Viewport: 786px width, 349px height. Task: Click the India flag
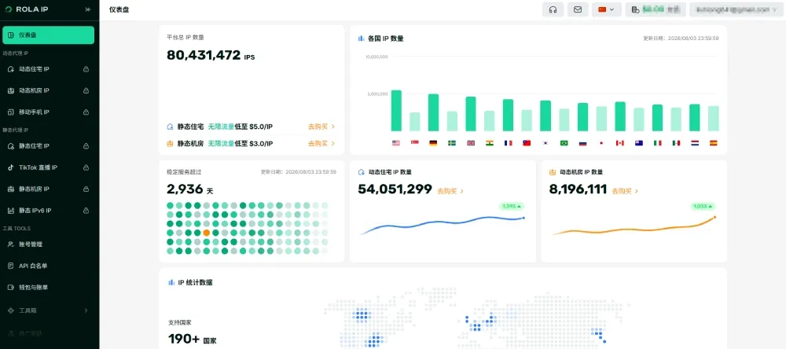489,143
